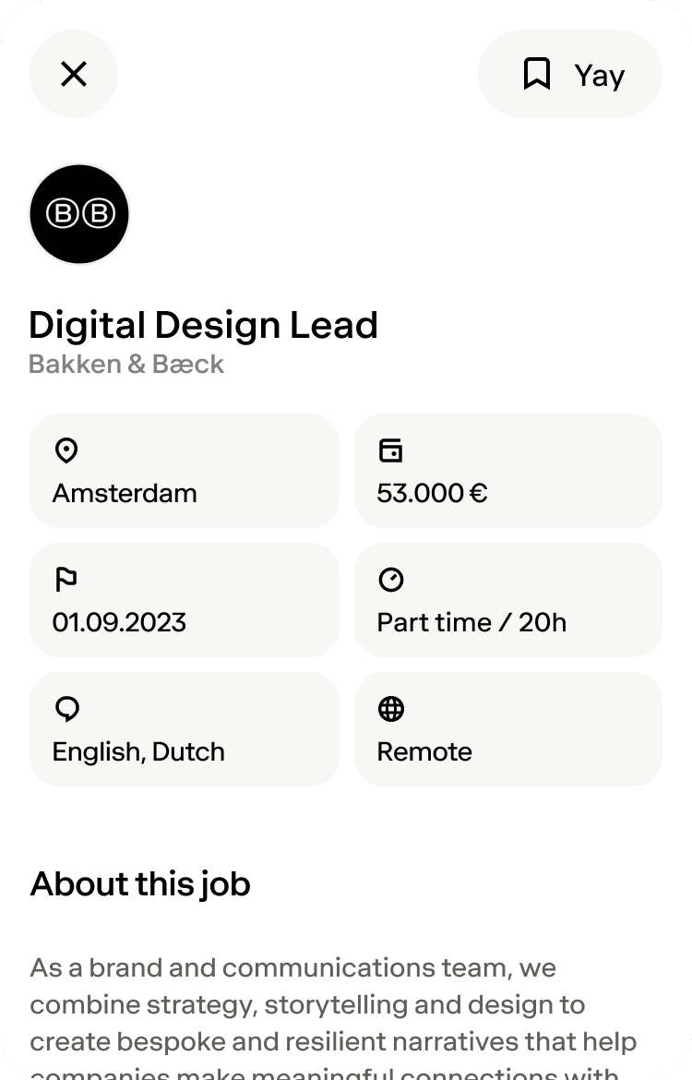This screenshot has height=1080, width=692.
Task: Select the globe icon above Remote
Action: coord(390,709)
